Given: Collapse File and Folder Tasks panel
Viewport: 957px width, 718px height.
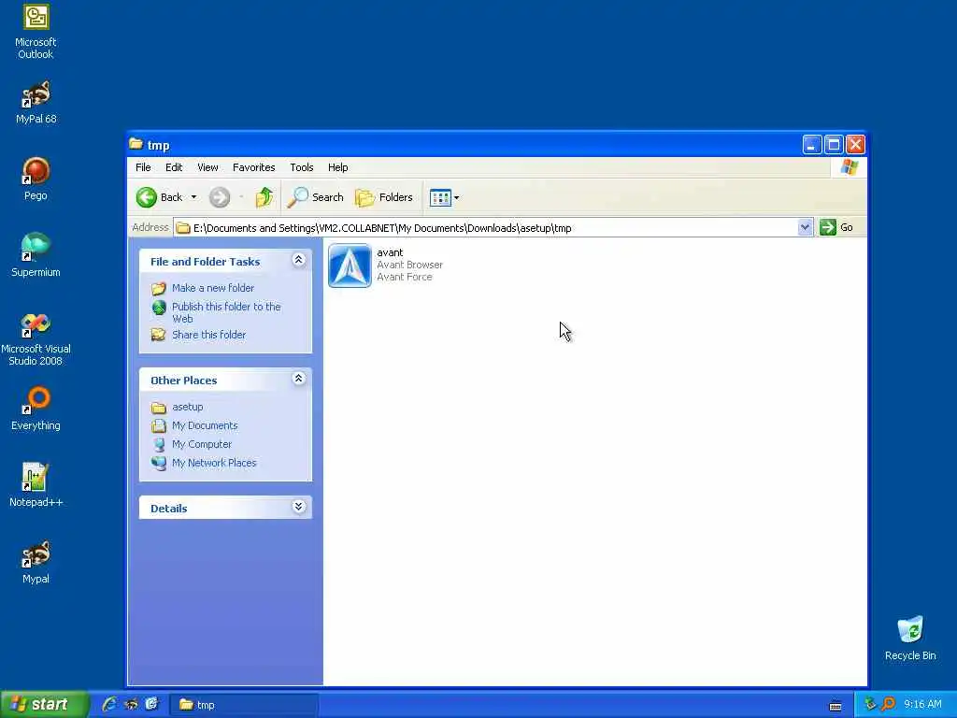Looking at the screenshot, I should pyautogui.click(x=298, y=260).
